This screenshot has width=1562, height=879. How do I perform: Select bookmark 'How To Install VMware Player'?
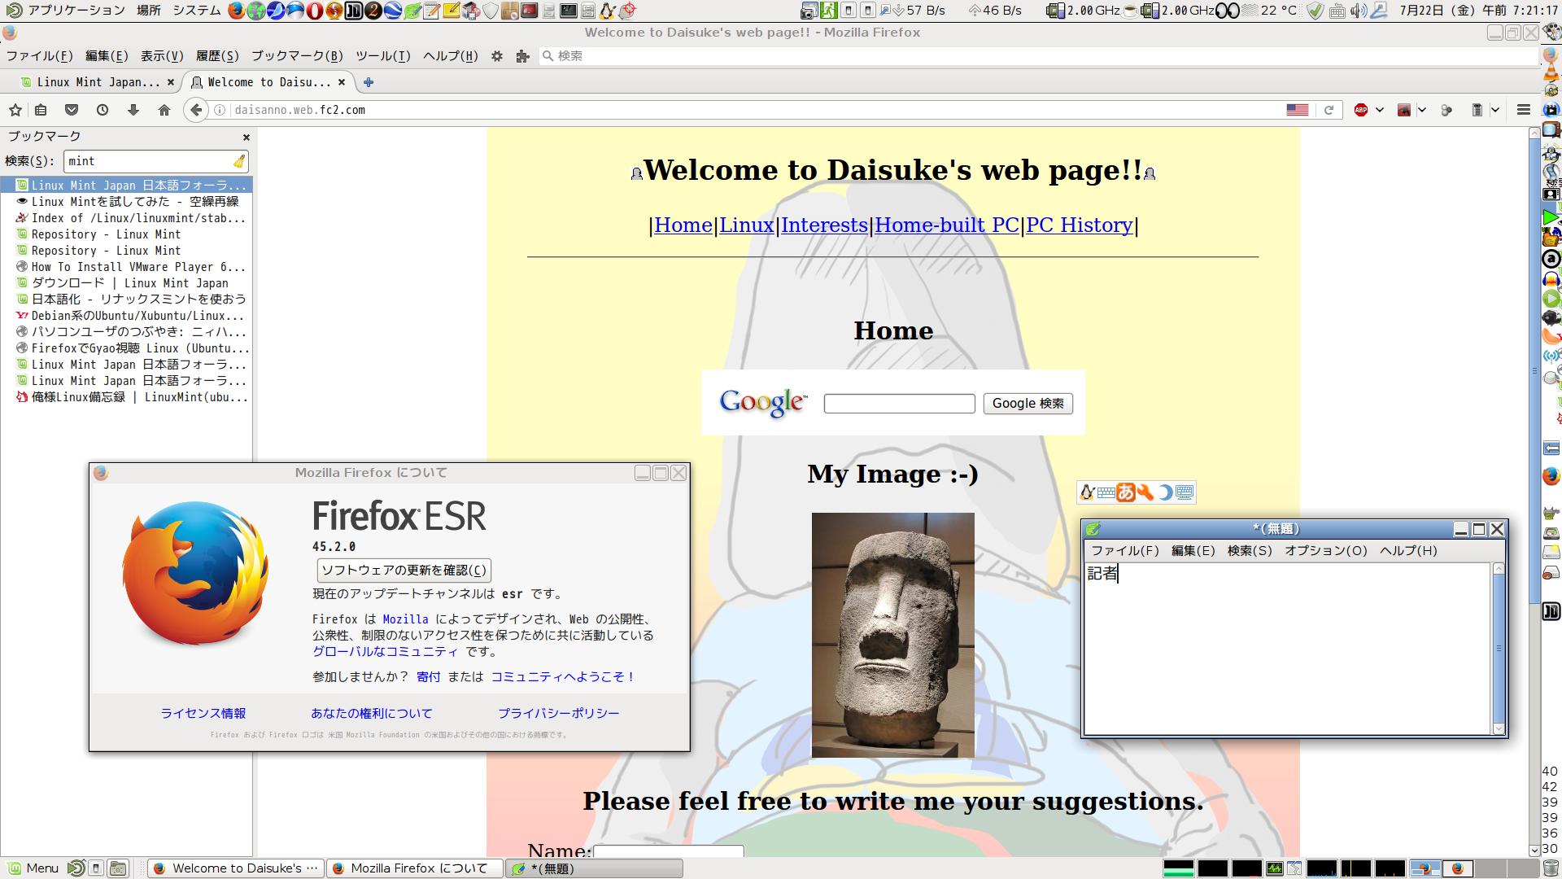127,267
